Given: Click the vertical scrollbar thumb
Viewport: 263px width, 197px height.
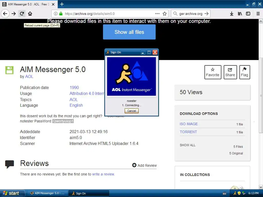Looking at the screenshot, I should pyautogui.click(x=261, y=95).
